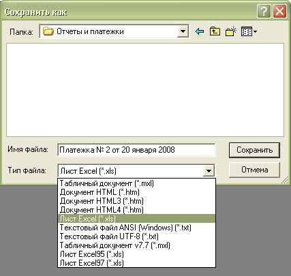The image size is (291, 276).
Task: Click the help question mark button
Action: coord(264,12)
